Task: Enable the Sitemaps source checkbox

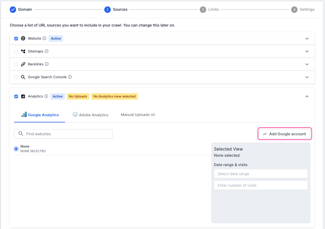Action: click(16, 51)
